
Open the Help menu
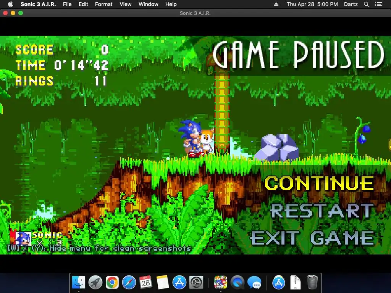pyautogui.click(x=171, y=4)
